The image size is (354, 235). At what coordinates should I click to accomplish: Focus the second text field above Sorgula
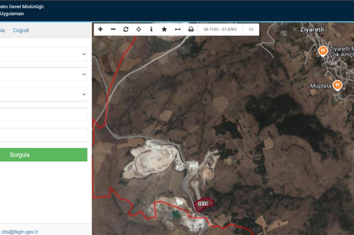tap(43, 135)
